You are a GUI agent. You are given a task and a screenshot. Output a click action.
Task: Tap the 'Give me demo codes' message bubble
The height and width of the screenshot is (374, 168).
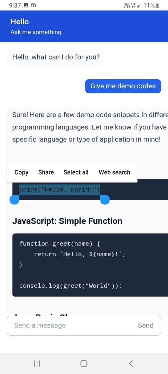[123, 86]
